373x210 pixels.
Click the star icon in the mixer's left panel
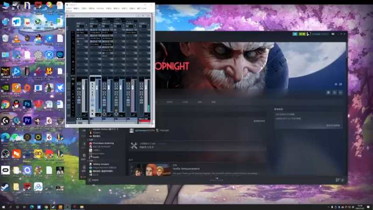coord(73,62)
